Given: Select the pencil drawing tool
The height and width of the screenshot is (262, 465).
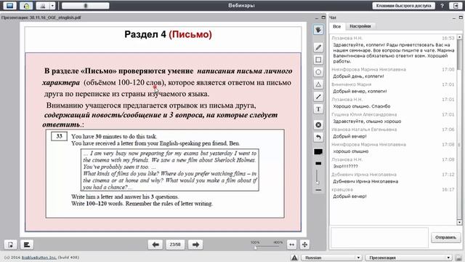Looking at the screenshot, I should pyautogui.click(x=318, y=47).
